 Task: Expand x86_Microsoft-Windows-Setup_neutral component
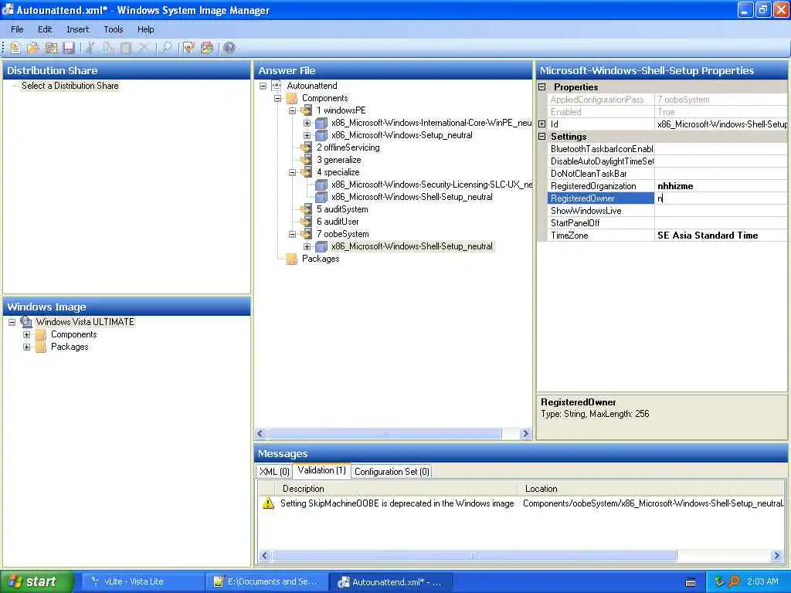tap(307, 135)
